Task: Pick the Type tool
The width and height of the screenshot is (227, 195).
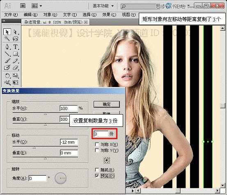Action: click(15, 47)
